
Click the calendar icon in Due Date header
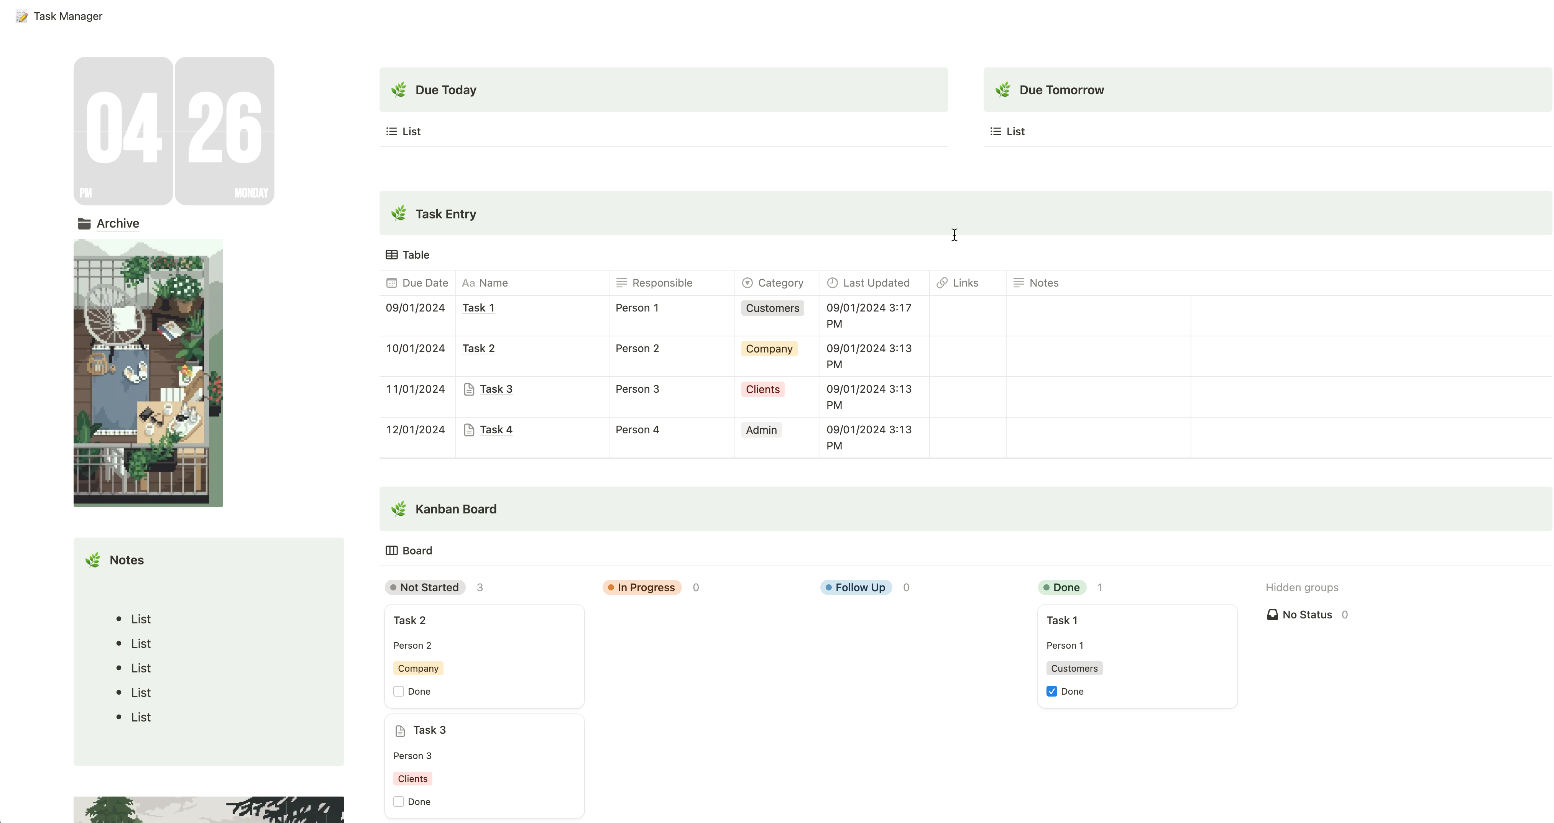click(x=391, y=283)
